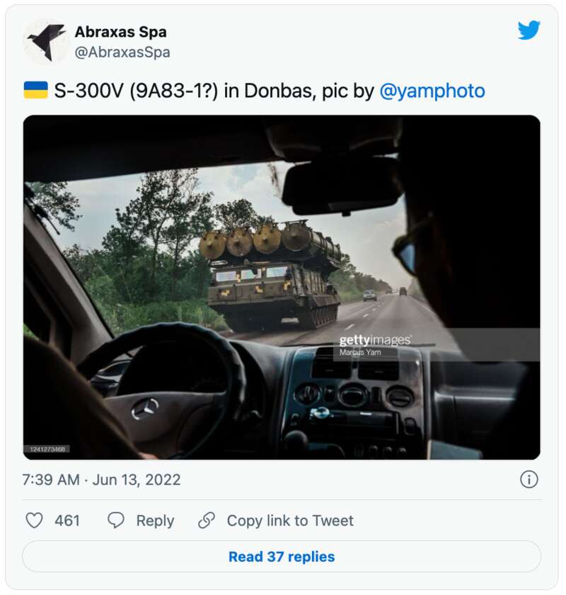This screenshot has height=595, width=566.
Task: Click the gettyimages watermark on the photo
Action: coord(374,340)
